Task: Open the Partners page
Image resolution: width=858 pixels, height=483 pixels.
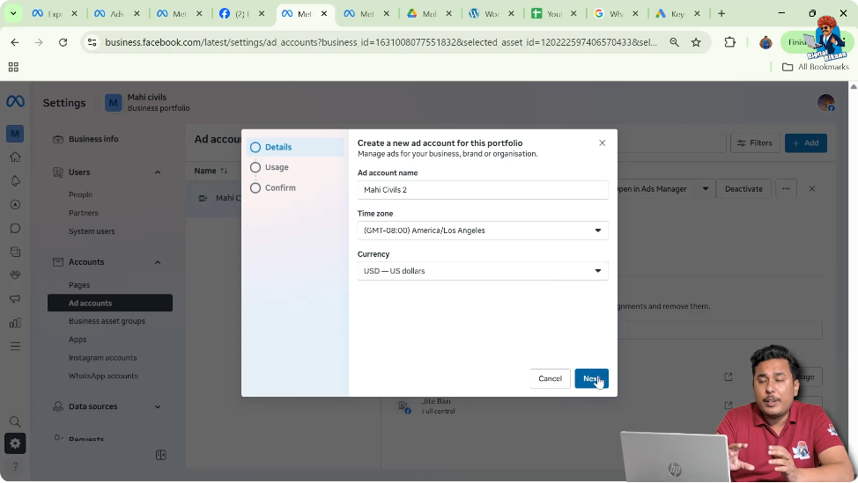Action: click(x=83, y=213)
